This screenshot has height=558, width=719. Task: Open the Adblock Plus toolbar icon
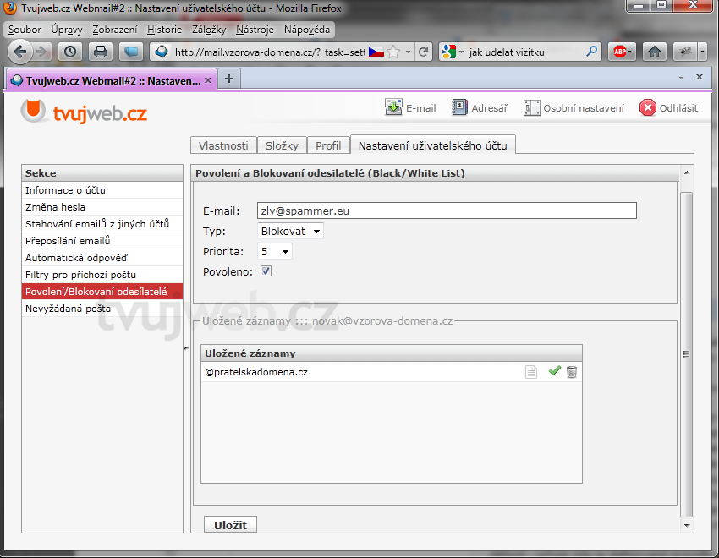click(x=622, y=52)
